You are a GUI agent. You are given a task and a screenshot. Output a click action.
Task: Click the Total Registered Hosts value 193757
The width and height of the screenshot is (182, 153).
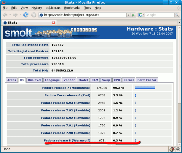coord(58,45)
